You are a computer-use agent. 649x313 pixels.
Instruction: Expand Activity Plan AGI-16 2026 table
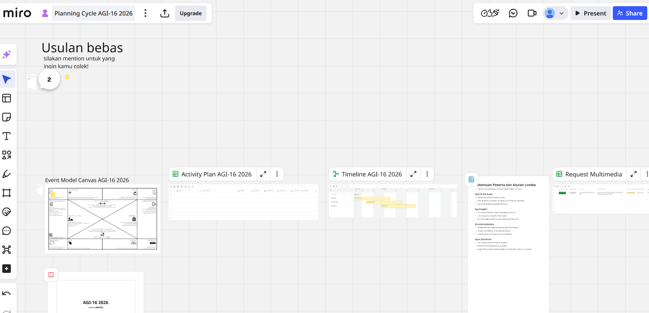tap(263, 174)
